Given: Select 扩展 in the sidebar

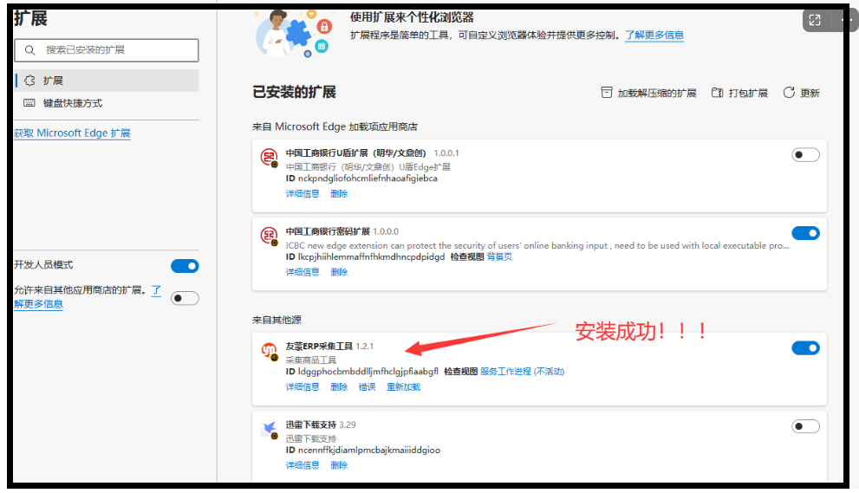Looking at the screenshot, I should point(107,81).
